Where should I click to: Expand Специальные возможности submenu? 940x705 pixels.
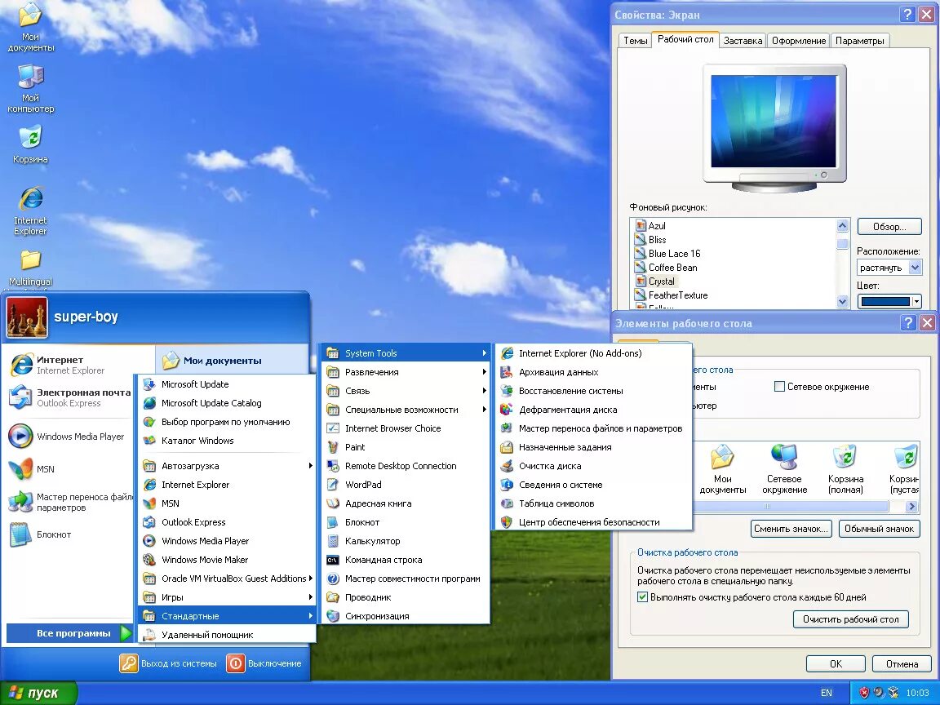pyautogui.click(x=406, y=410)
